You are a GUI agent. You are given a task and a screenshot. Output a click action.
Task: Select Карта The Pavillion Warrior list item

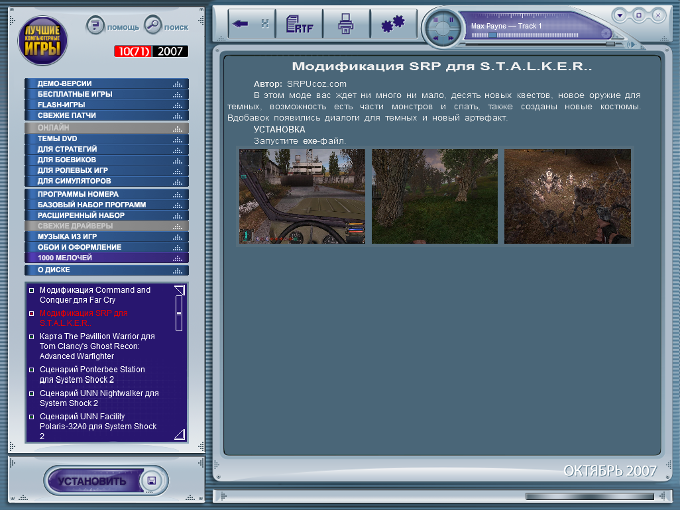click(x=97, y=346)
